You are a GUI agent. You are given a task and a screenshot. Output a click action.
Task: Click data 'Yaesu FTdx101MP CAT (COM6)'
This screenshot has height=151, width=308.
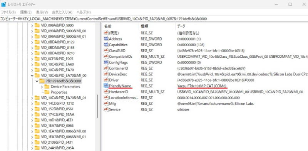[202, 86]
